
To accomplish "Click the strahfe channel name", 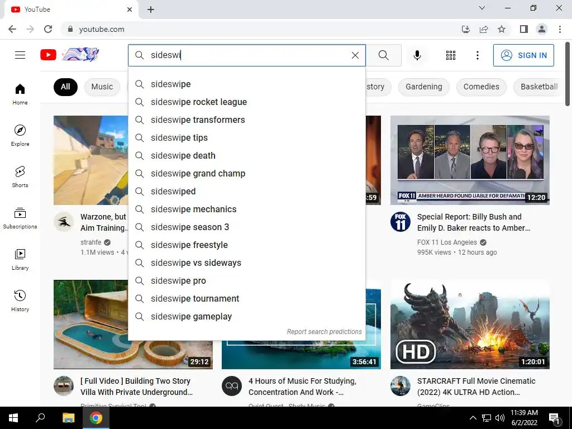I will [91, 242].
